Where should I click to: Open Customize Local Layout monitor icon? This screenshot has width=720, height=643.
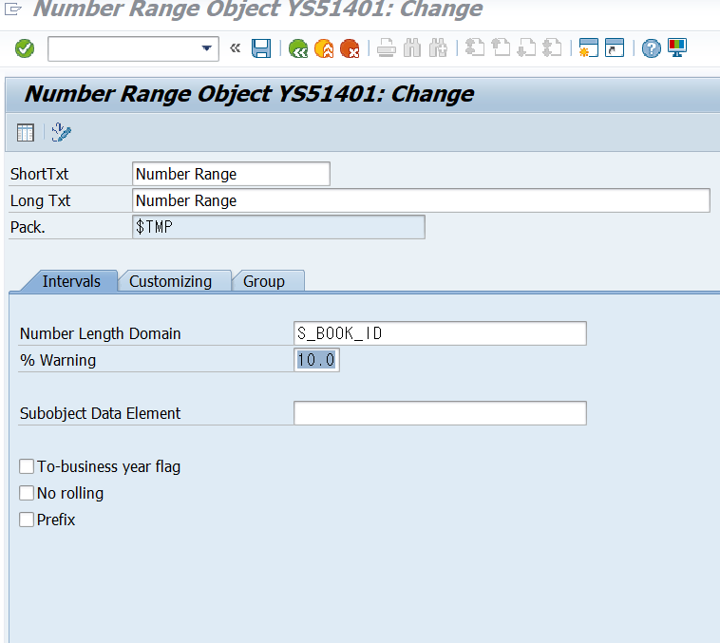coord(677,47)
